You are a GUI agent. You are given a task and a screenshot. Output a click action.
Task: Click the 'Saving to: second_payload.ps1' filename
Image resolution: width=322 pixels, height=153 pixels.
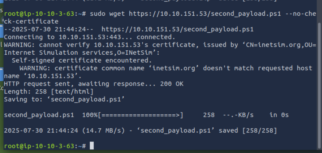pyautogui.click(x=87, y=100)
